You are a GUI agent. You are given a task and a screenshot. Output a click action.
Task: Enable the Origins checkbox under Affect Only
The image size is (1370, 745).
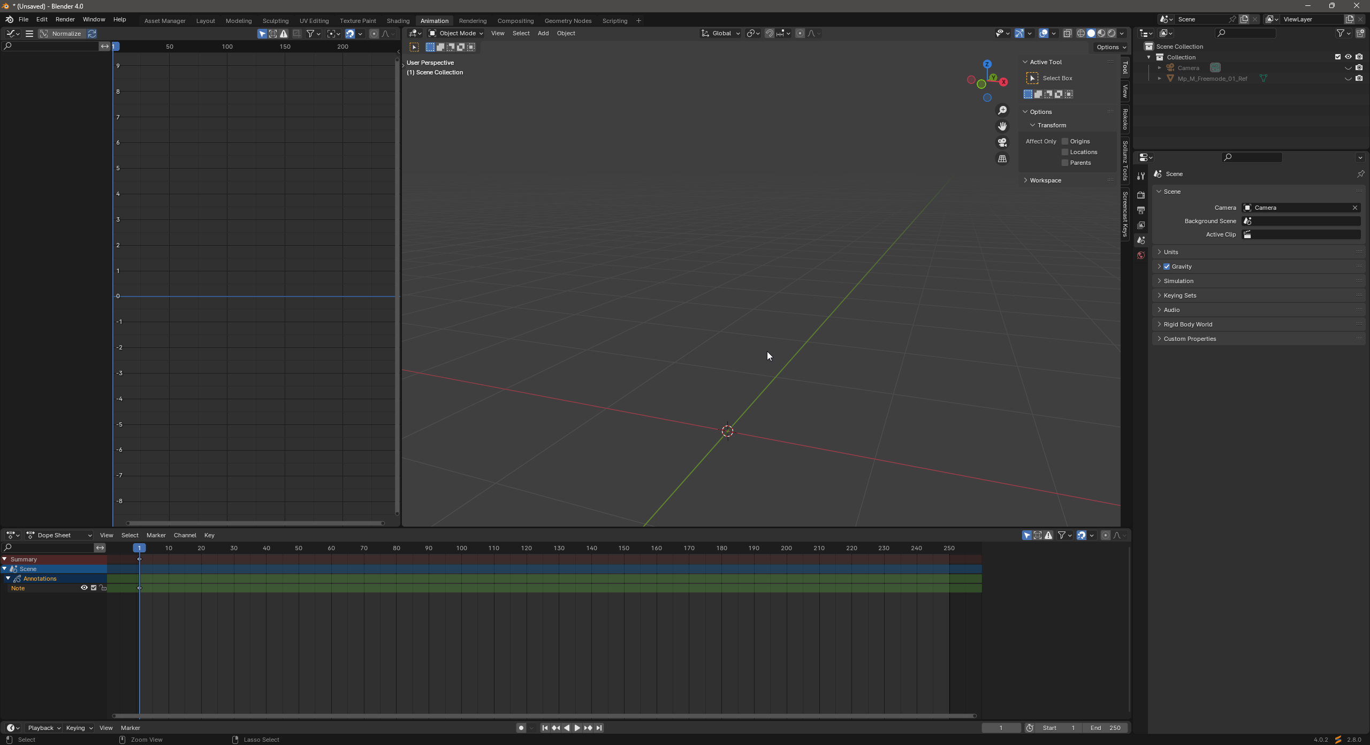(1064, 141)
